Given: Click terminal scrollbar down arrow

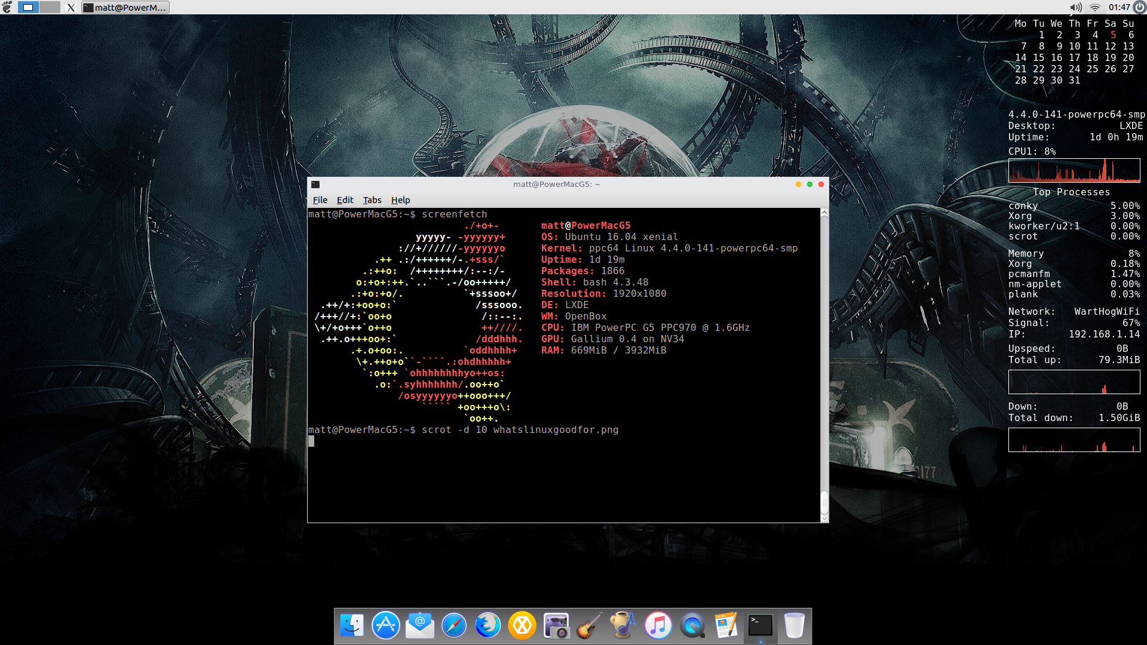Looking at the screenshot, I should pos(824,518).
